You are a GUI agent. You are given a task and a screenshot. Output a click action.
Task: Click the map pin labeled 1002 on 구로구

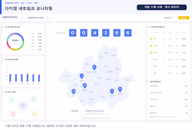tap(74, 91)
